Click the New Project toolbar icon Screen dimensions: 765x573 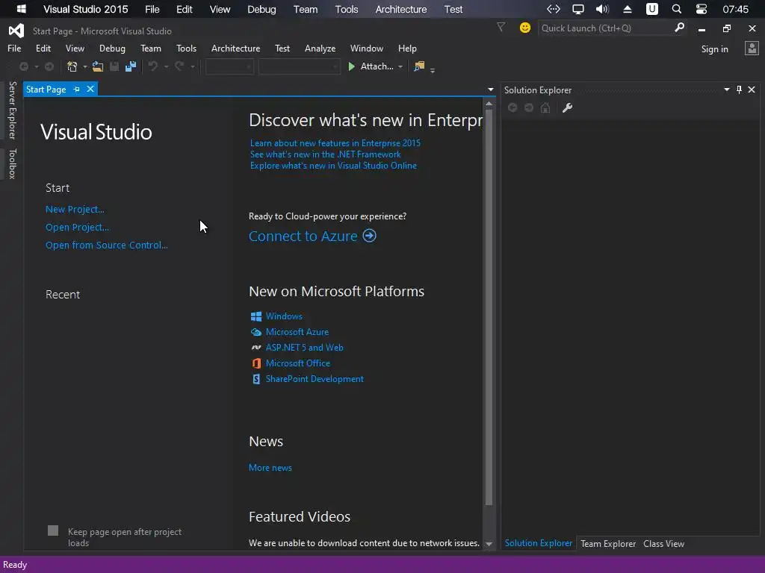click(72, 66)
